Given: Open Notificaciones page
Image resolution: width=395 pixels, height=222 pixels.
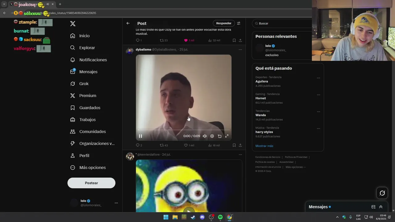Looking at the screenshot, I should pos(88,60).
